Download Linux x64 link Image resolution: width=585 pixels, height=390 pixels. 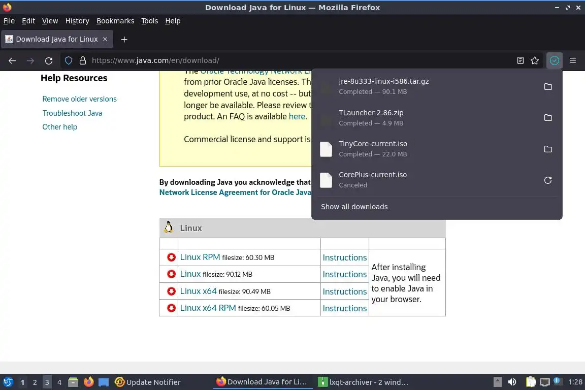198,291
